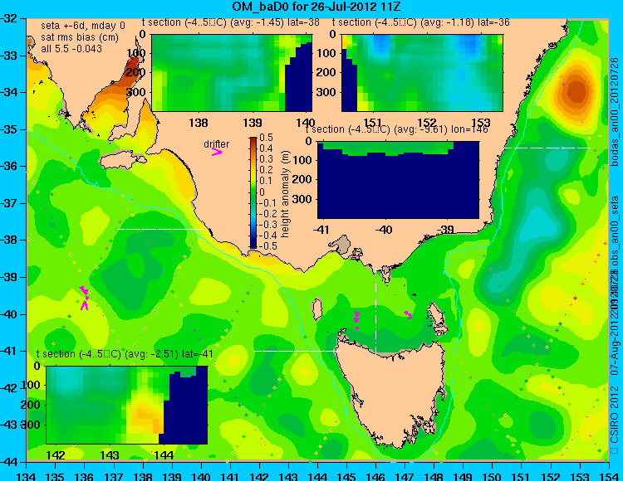The image size is (623, 481).
Task: Open the lat=-38 temperature section plot
Action: tap(232, 73)
